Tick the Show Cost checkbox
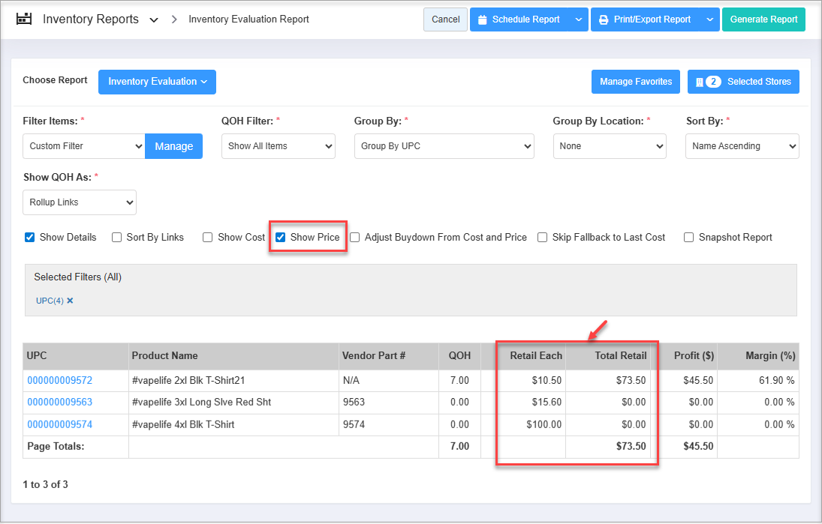Screen dimensions: 822x524 pos(208,238)
